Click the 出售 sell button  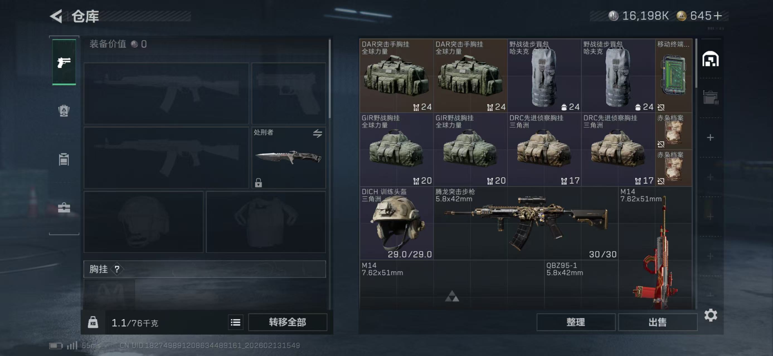pyautogui.click(x=657, y=322)
